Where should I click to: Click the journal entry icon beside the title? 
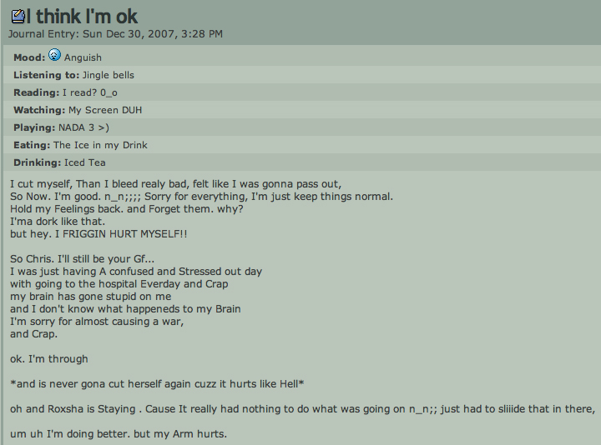click(17, 16)
